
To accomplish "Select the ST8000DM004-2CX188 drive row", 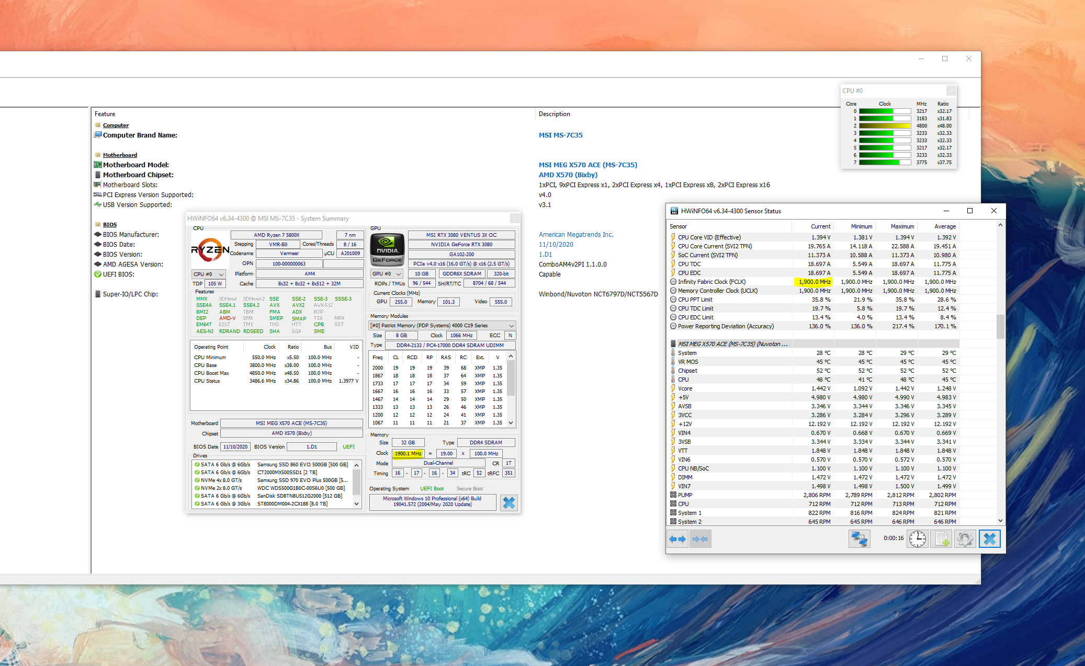I will [272, 503].
